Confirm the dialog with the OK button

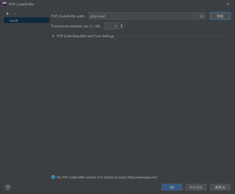(172, 187)
